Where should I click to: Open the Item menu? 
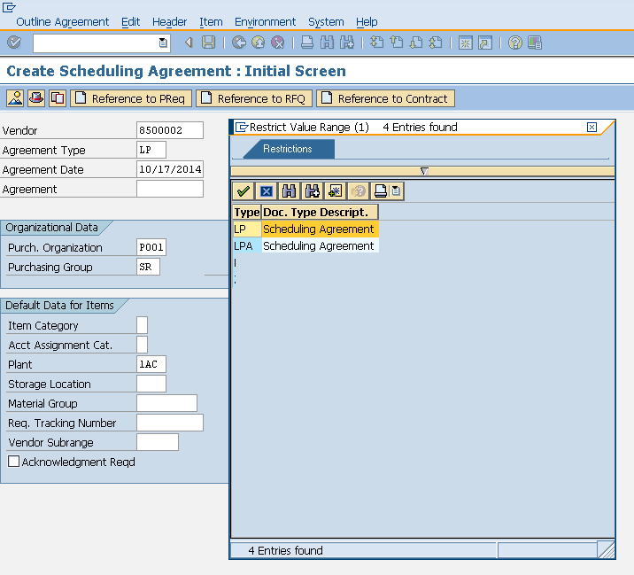click(x=211, y=22)
